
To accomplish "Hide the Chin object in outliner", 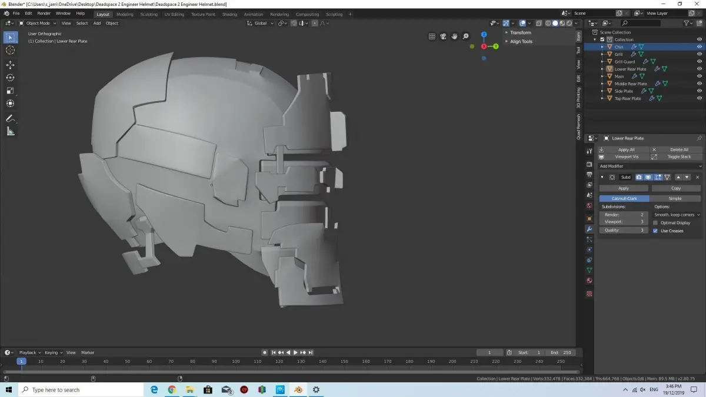I will (x=700, y=47).
